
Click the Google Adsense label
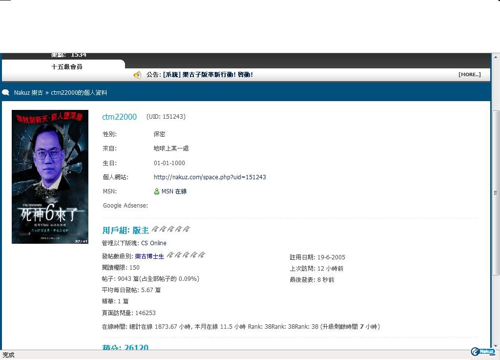[125, 206]
